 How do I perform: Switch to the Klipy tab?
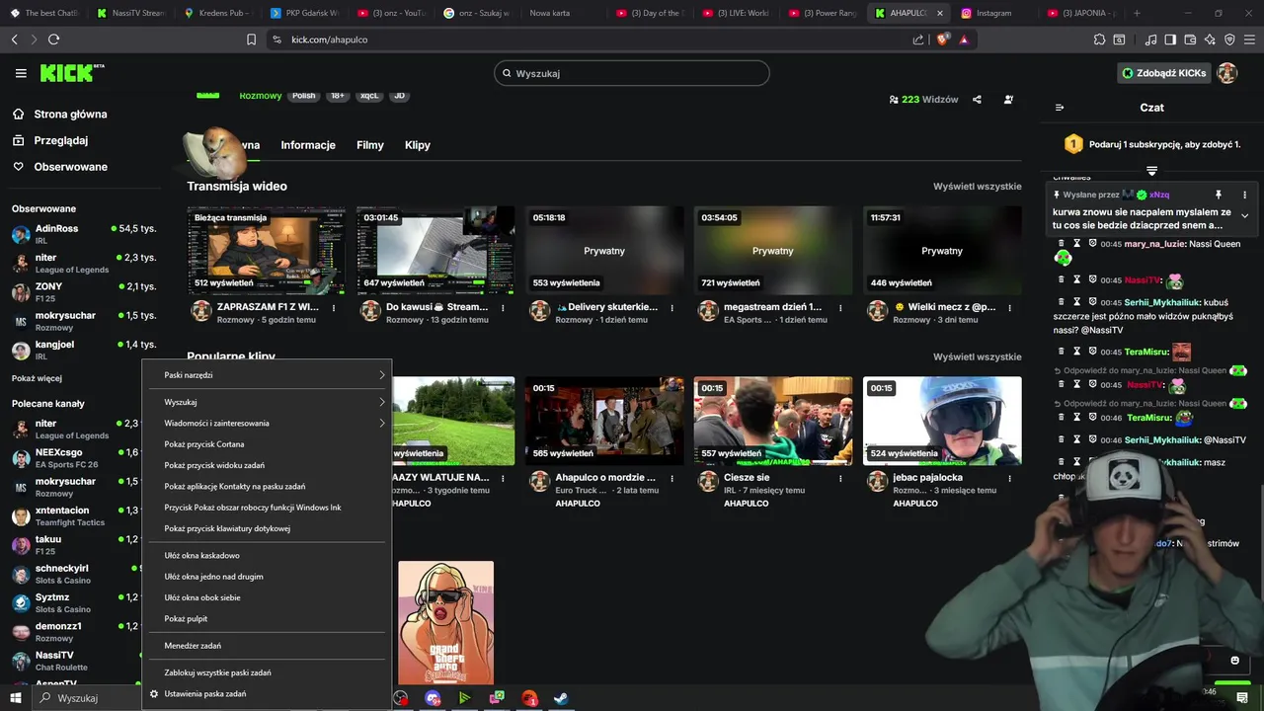[x=418, y=145]
